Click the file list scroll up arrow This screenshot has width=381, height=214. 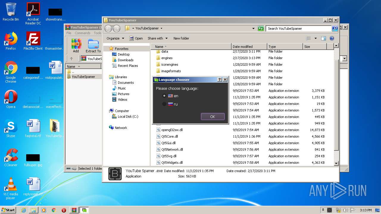[x=336, y=46]
